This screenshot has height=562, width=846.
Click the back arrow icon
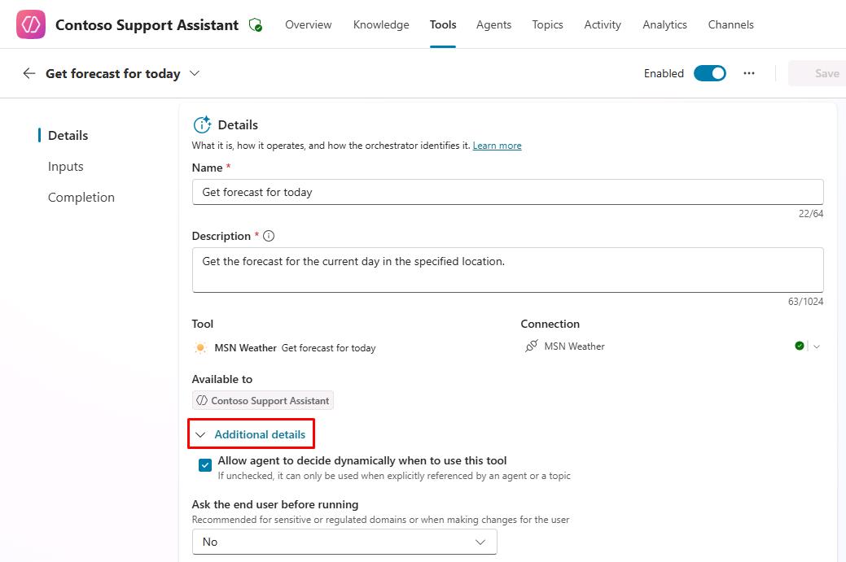coord(29,73)
